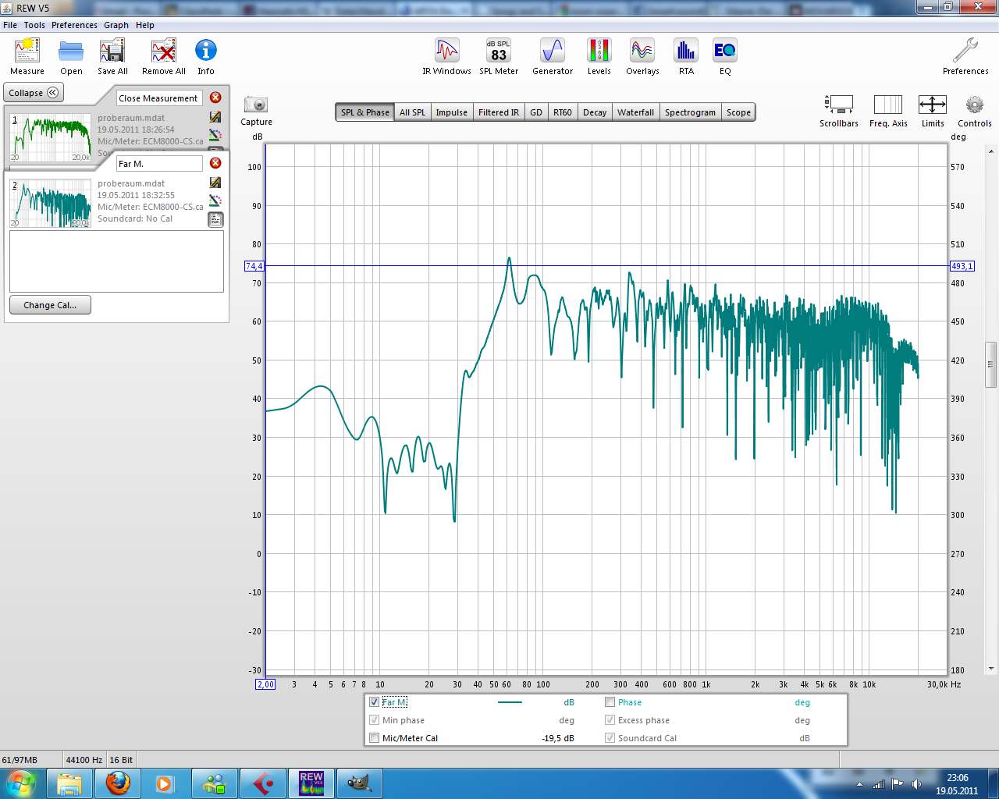Viewport: 999px width, 799px height.
Task: Uncheck the Far M. trace checkbox
Action: coord(375,702)
